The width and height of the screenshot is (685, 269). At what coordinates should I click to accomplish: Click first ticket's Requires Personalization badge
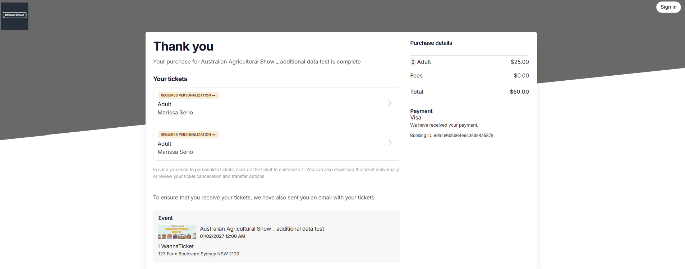click(188, 95)
